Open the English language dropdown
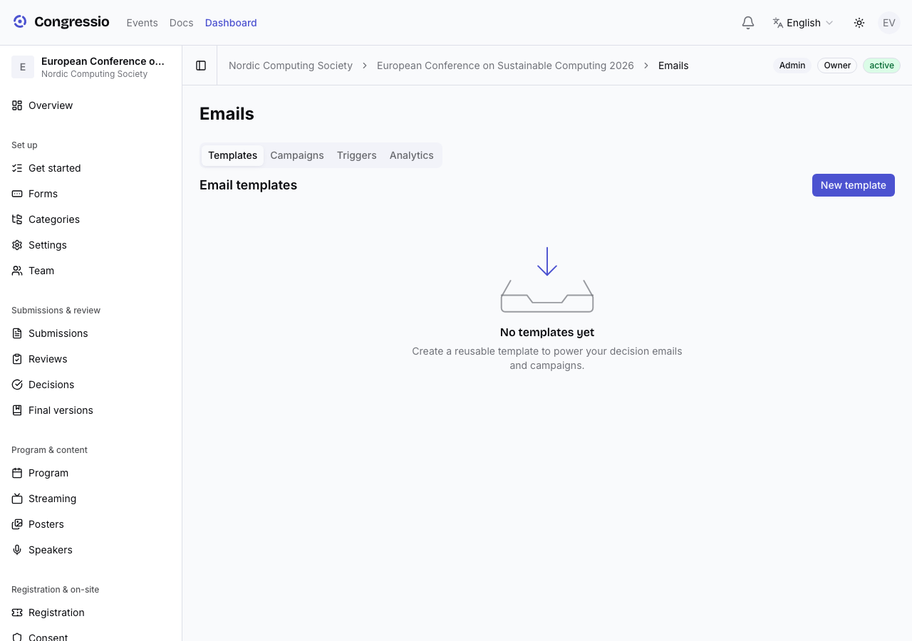Image resolution: width=912 pixels, height=641 pixels. [803, 23]
